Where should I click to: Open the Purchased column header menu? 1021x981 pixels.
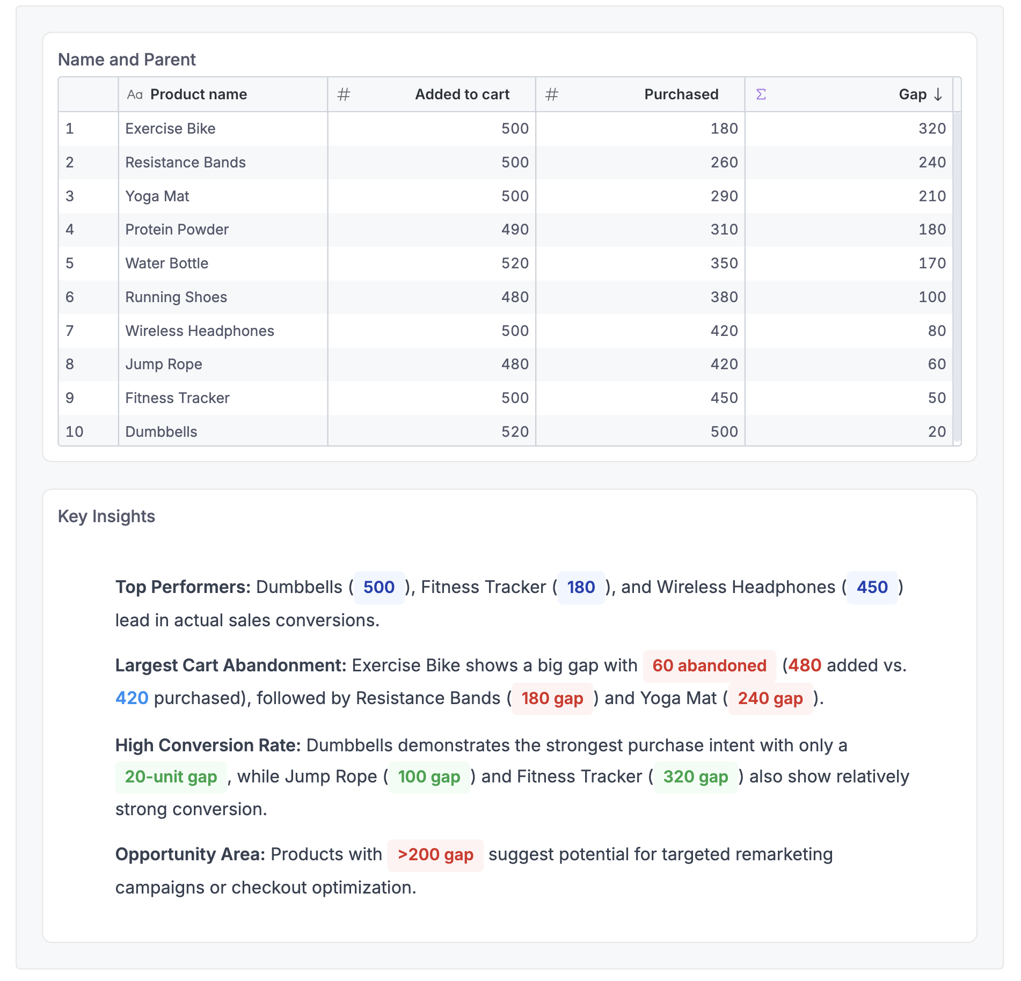(681, 94)
